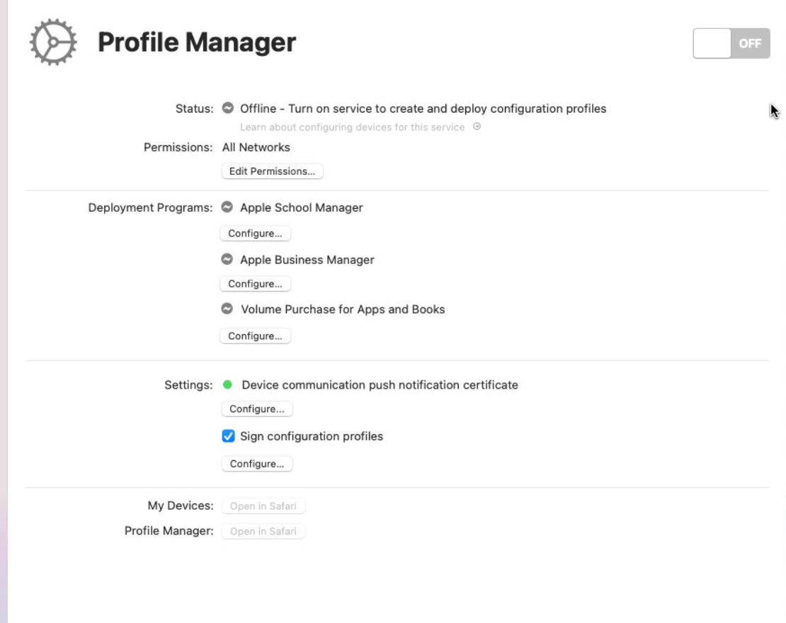Viewport: 786px width, 623px height.
Task: Click the green push certificate status dot
Action: pyautogui.click(x=227, y=385)
